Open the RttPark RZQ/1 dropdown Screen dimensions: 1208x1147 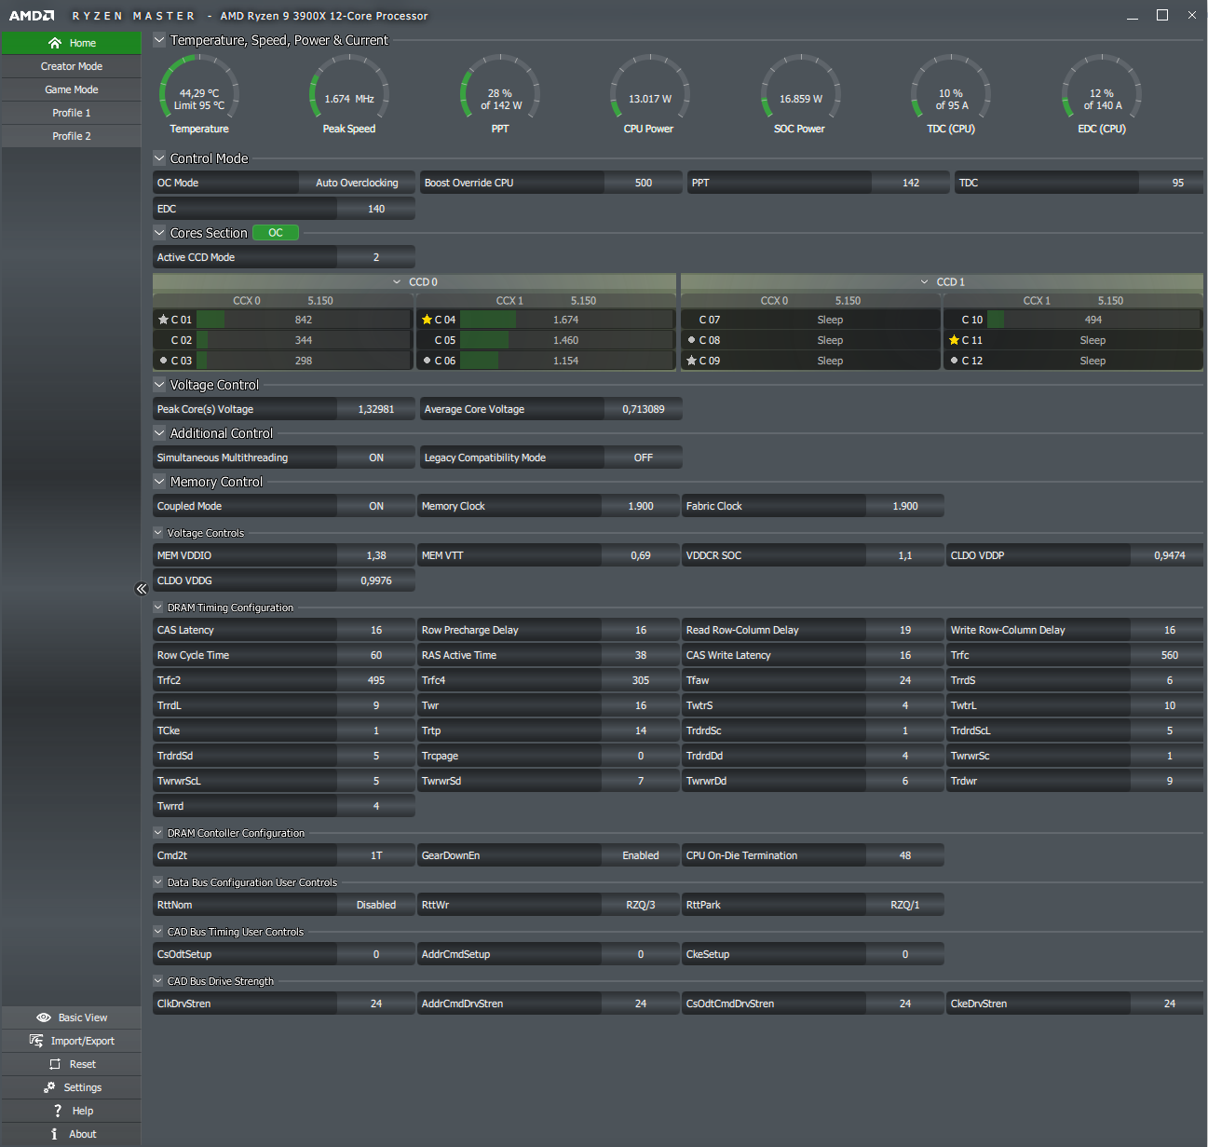(905, 905)
